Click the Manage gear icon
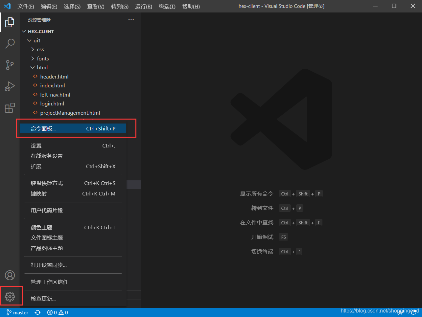Screen dimensions: 422x317 point(10,297)
